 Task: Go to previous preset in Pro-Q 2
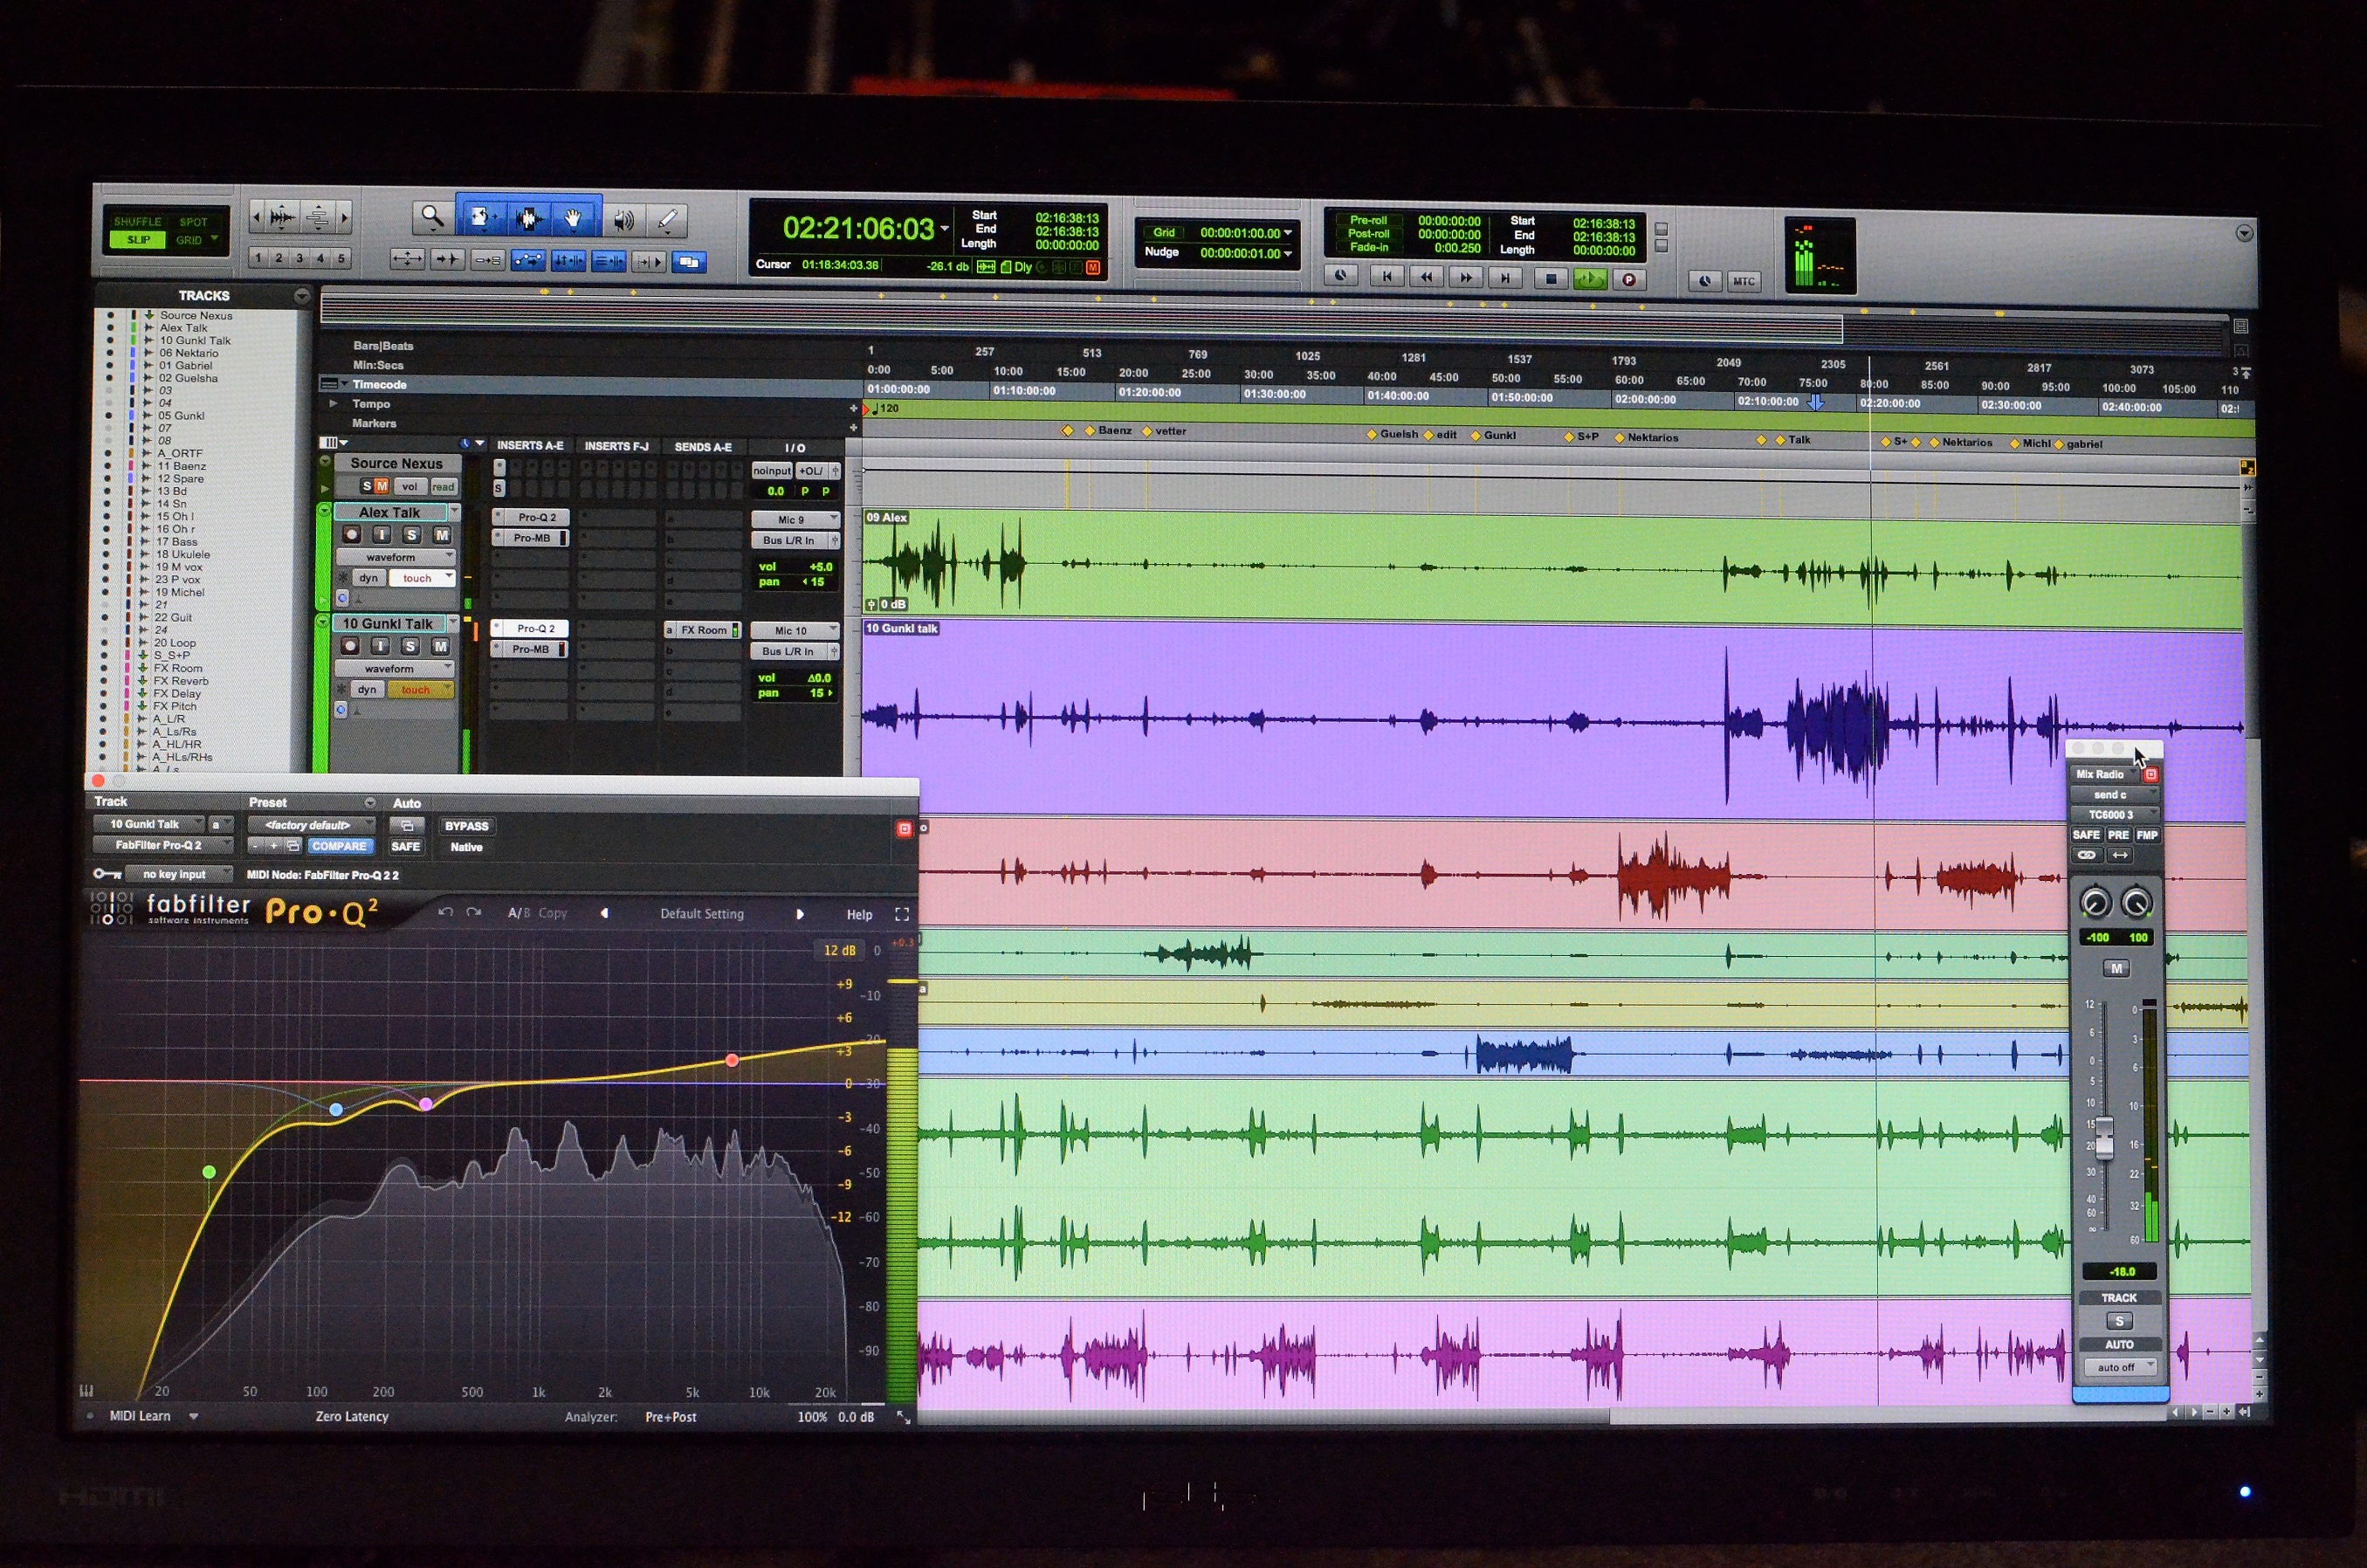(604, 913)
